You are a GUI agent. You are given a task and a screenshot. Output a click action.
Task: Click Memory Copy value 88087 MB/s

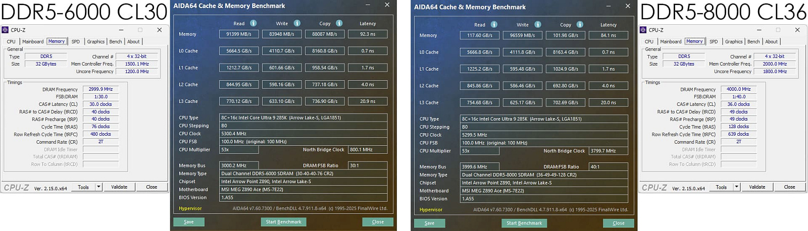325,34
